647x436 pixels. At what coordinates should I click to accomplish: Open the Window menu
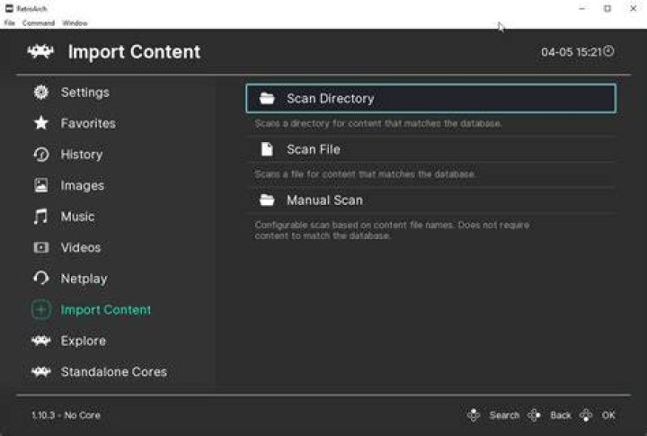pos(75,23)
